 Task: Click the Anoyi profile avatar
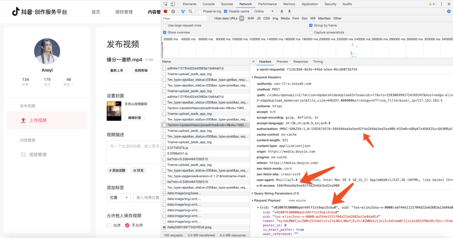(x=47, y=51)
